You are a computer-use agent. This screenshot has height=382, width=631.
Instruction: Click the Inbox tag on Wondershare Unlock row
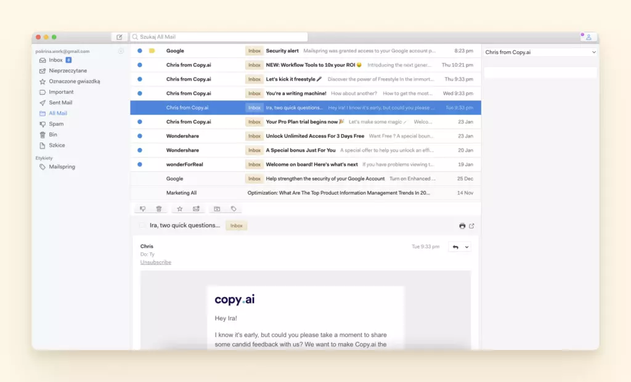pyautogui.click(x=254, y=136)
